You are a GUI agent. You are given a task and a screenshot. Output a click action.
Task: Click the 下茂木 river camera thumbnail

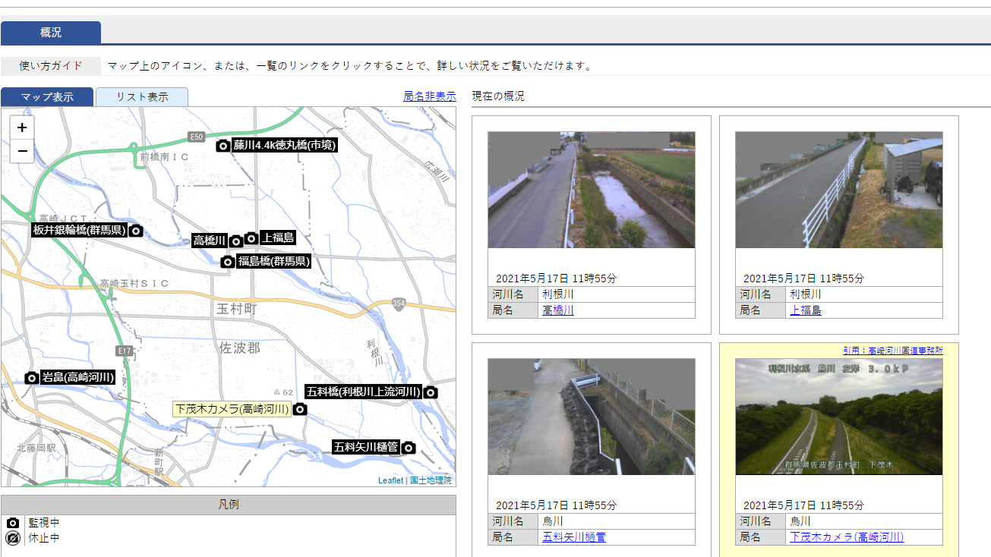[838, 417]
